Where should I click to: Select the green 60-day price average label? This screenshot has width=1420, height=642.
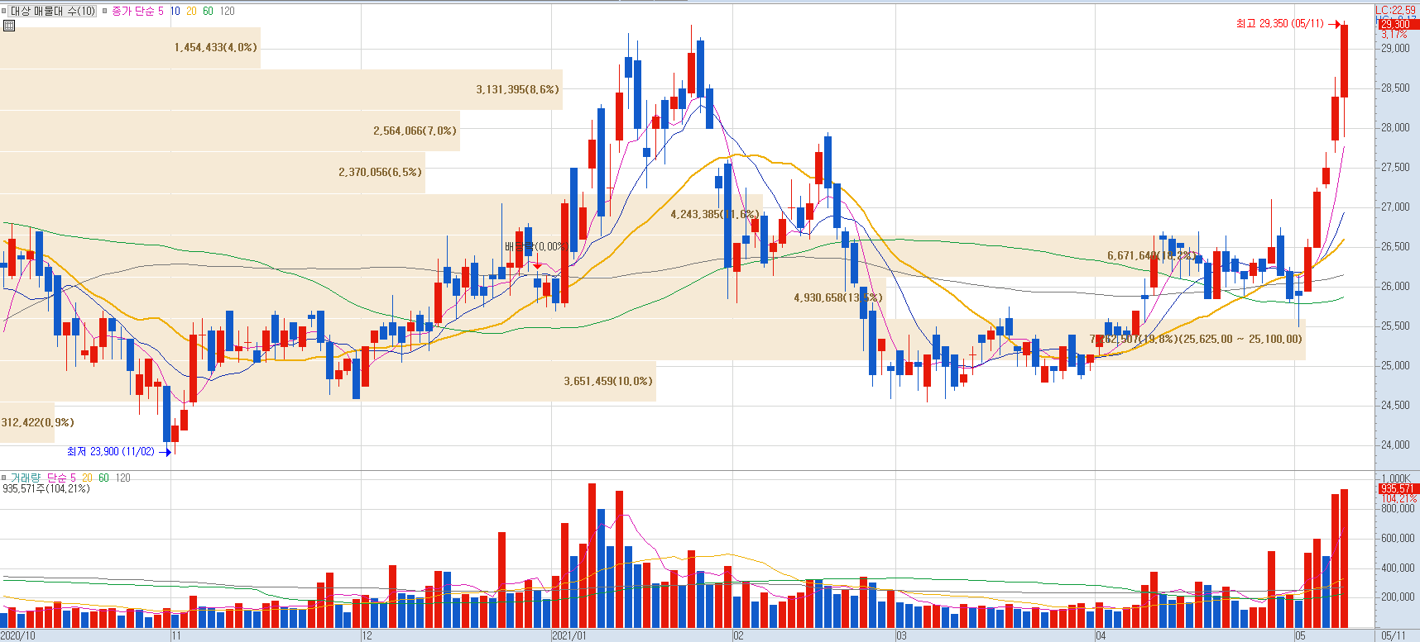click(x=208, y=11)
